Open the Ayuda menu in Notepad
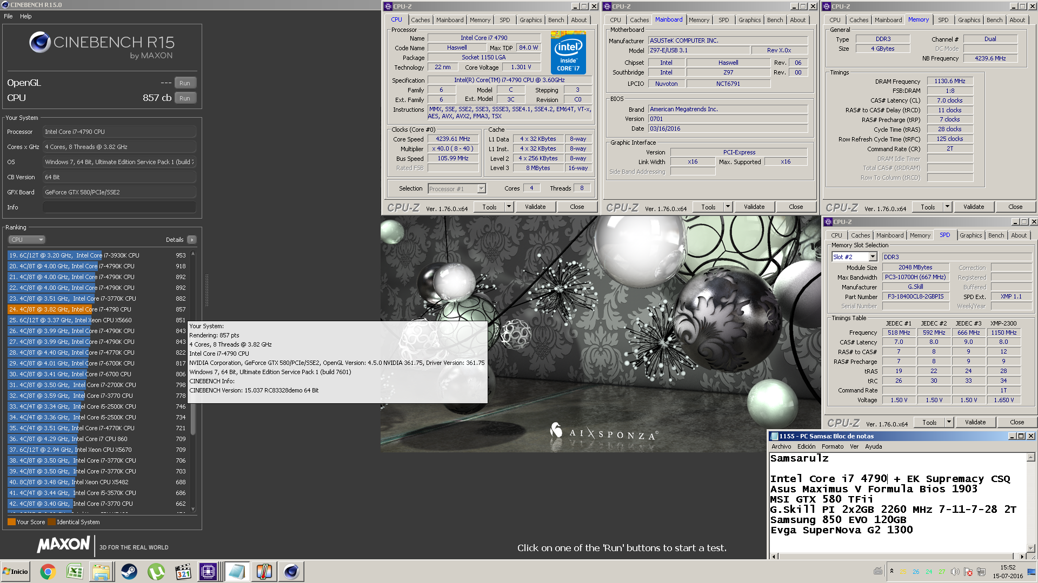The image size is (1038, 583). pos(873,446)
